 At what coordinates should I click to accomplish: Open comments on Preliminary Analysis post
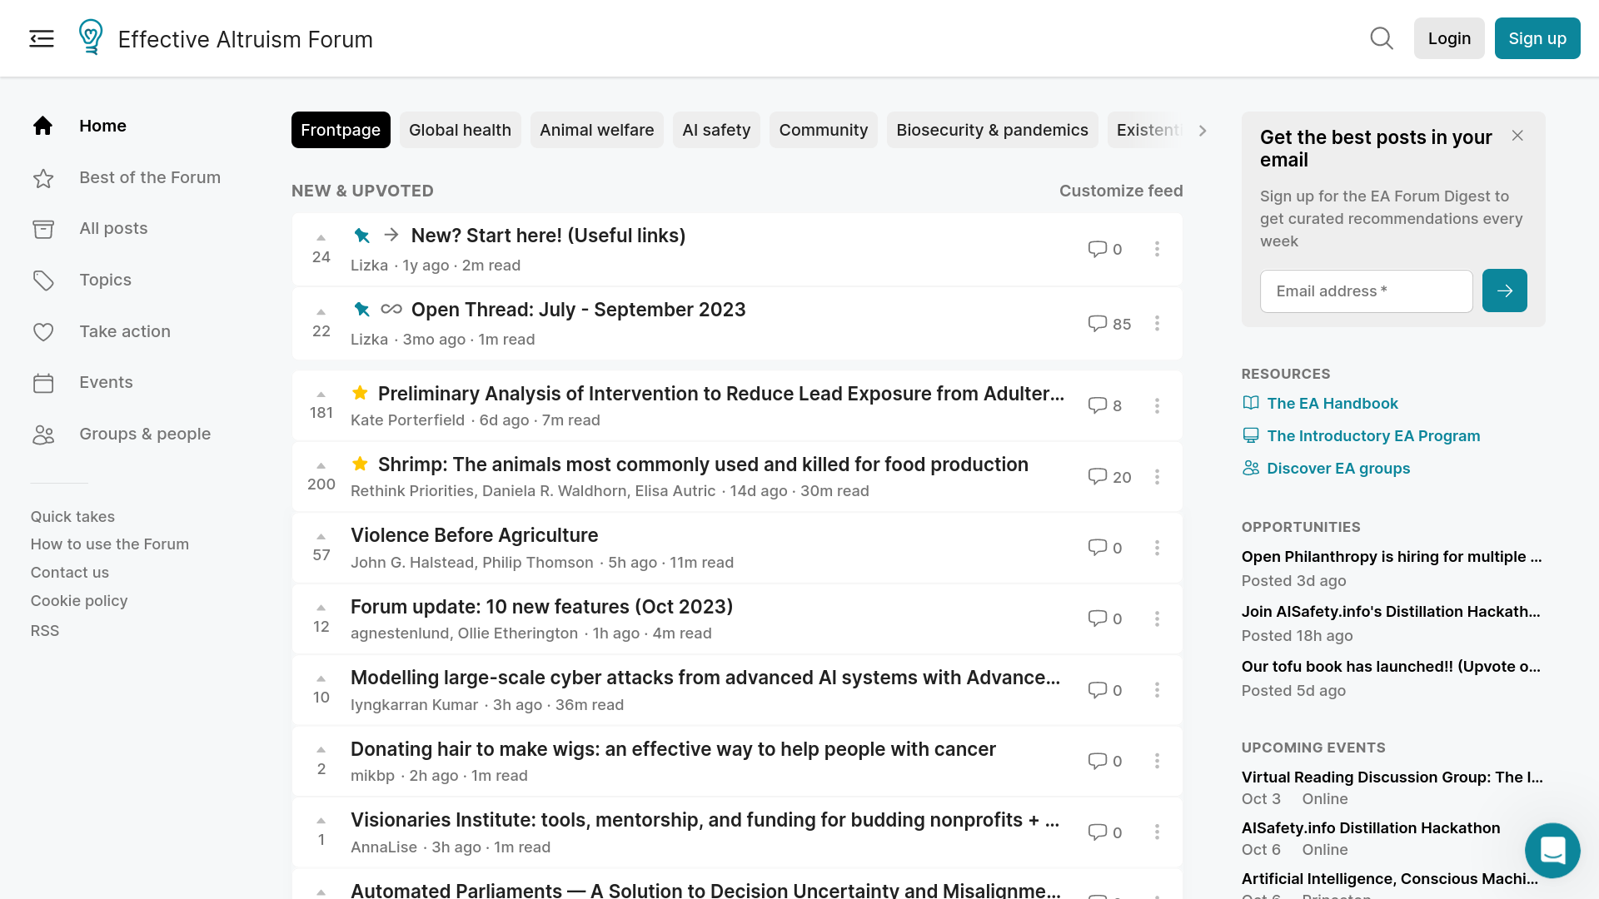(1098, 405)
